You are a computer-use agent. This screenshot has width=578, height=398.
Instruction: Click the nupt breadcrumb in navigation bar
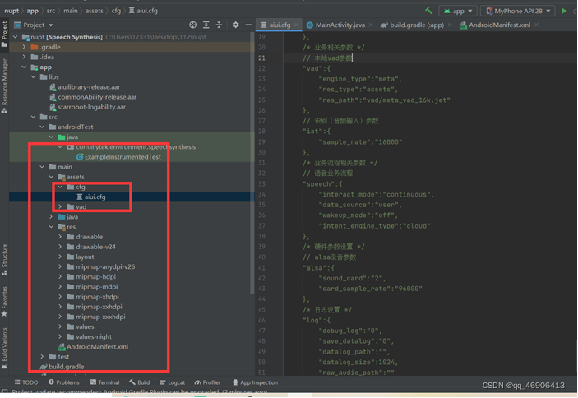click(12, 11)
